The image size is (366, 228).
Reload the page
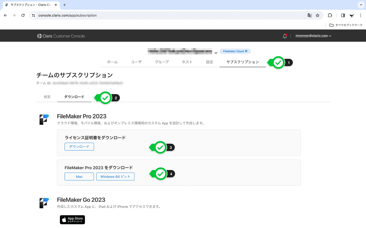[23, 15]
